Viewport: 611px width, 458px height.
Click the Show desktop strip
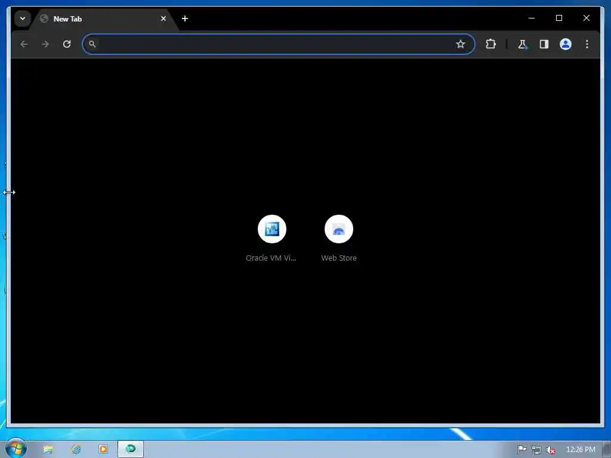point(607,450)
